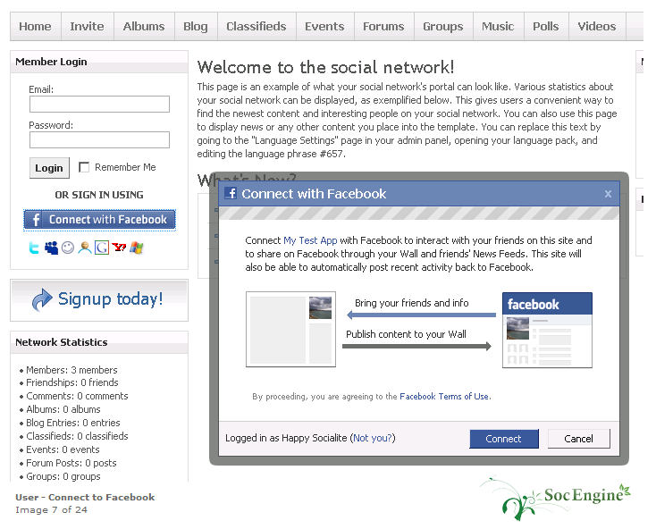Click 'Groups: 0 groups' statistic
The height and width of the screenshot is (529, 656).
pyautogui.click(x=63, y=476)
